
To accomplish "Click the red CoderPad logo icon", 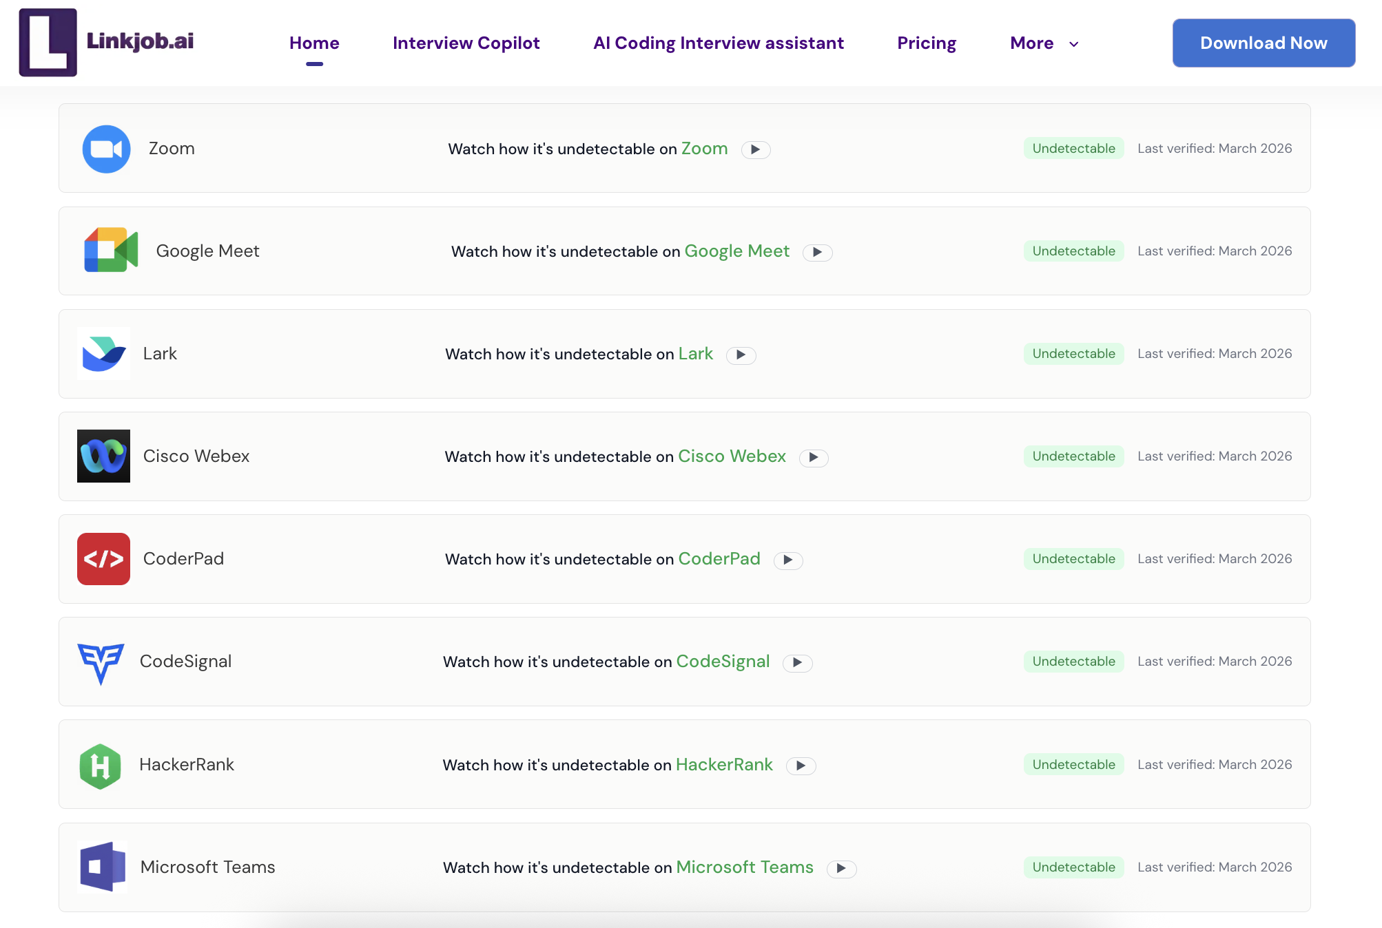I will pyautogui.click(x=103, y=559).
